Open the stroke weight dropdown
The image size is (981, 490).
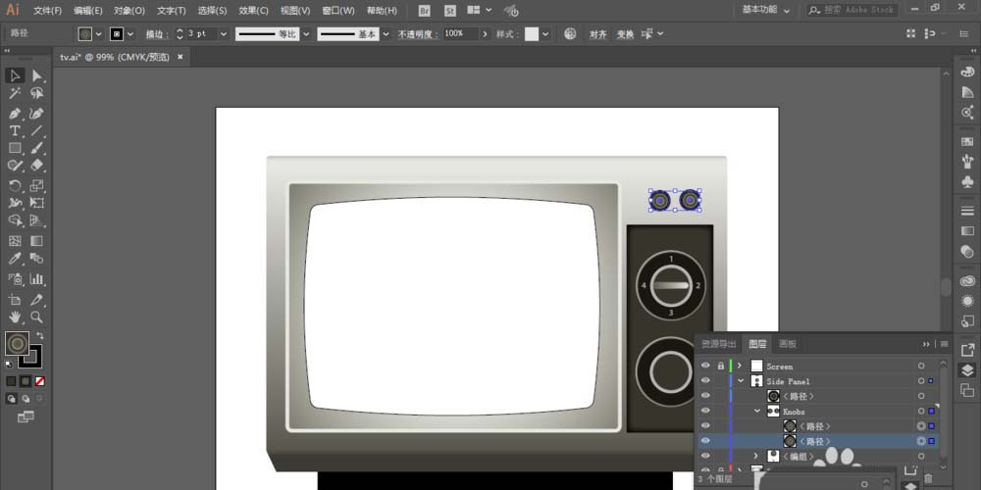point(224,34)
